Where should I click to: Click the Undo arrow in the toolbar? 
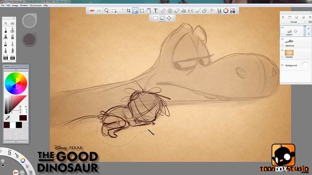92,11
